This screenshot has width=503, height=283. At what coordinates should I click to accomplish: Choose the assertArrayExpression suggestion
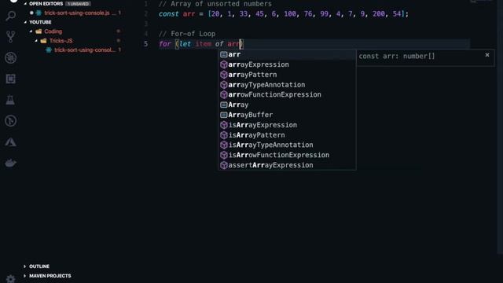click(287, 165)
